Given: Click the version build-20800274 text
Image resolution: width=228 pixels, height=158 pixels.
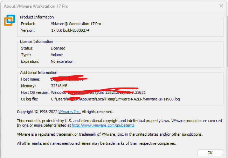Looking at the screenshot, I should tap(70, 30).
